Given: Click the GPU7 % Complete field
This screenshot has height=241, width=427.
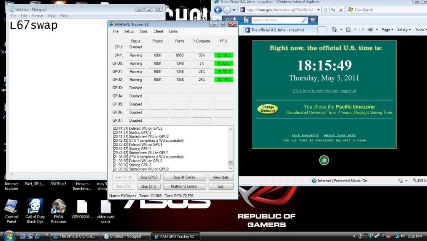Looking at the screenshot, I should [x=202, y=120].
